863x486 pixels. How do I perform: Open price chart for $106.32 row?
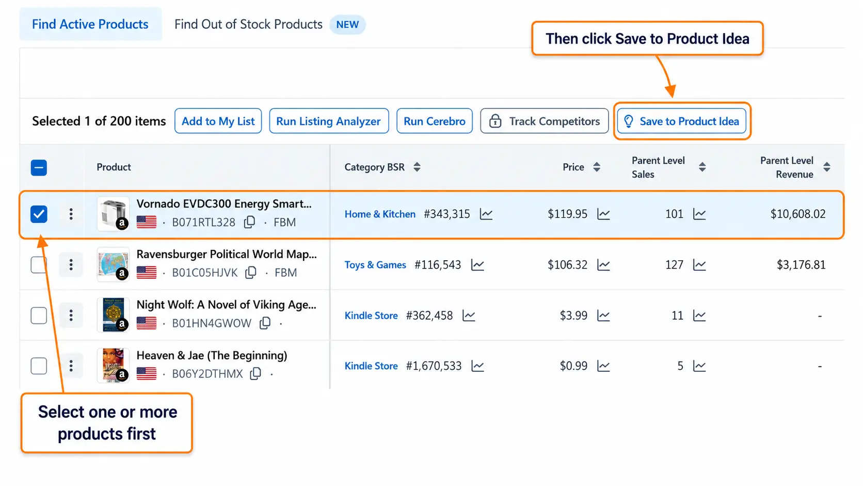(x=603, y=265)
